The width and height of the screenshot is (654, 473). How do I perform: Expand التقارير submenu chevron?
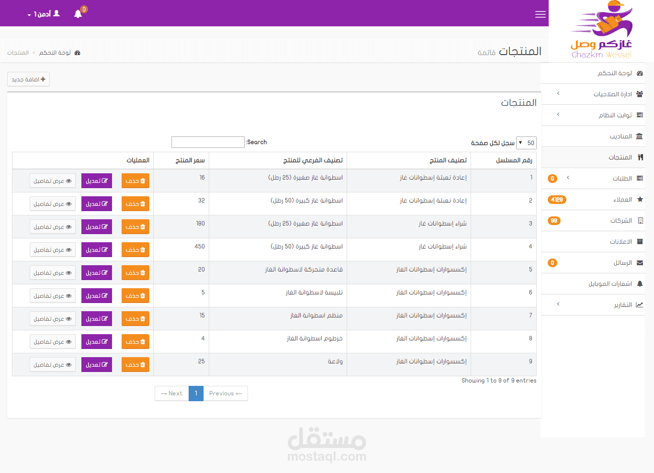[x=558, y=304]
